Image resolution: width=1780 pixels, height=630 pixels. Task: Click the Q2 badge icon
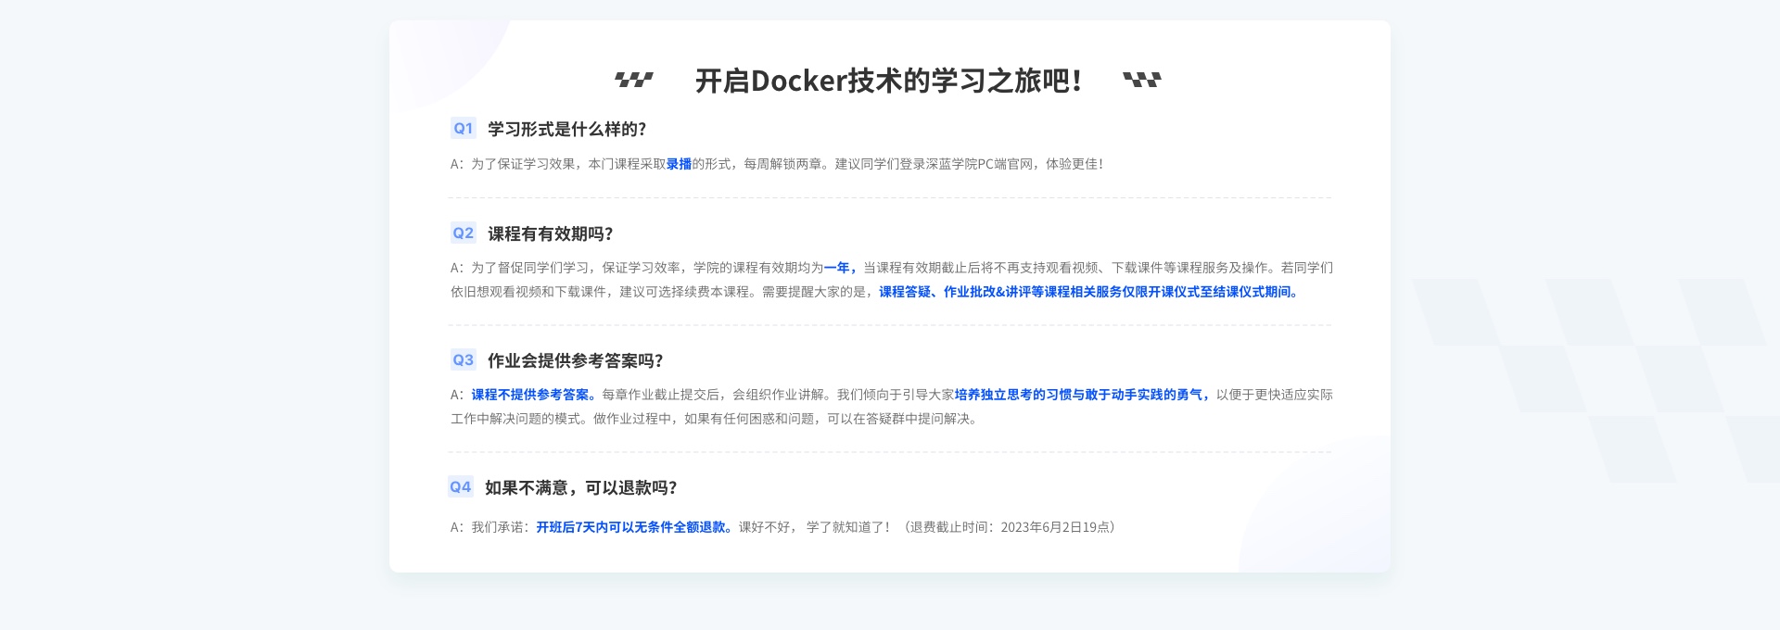[x=463, y=233]
